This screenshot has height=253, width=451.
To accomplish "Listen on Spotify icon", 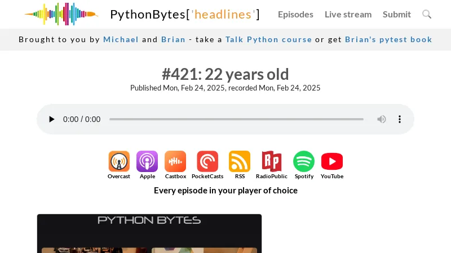I will 304,161.
